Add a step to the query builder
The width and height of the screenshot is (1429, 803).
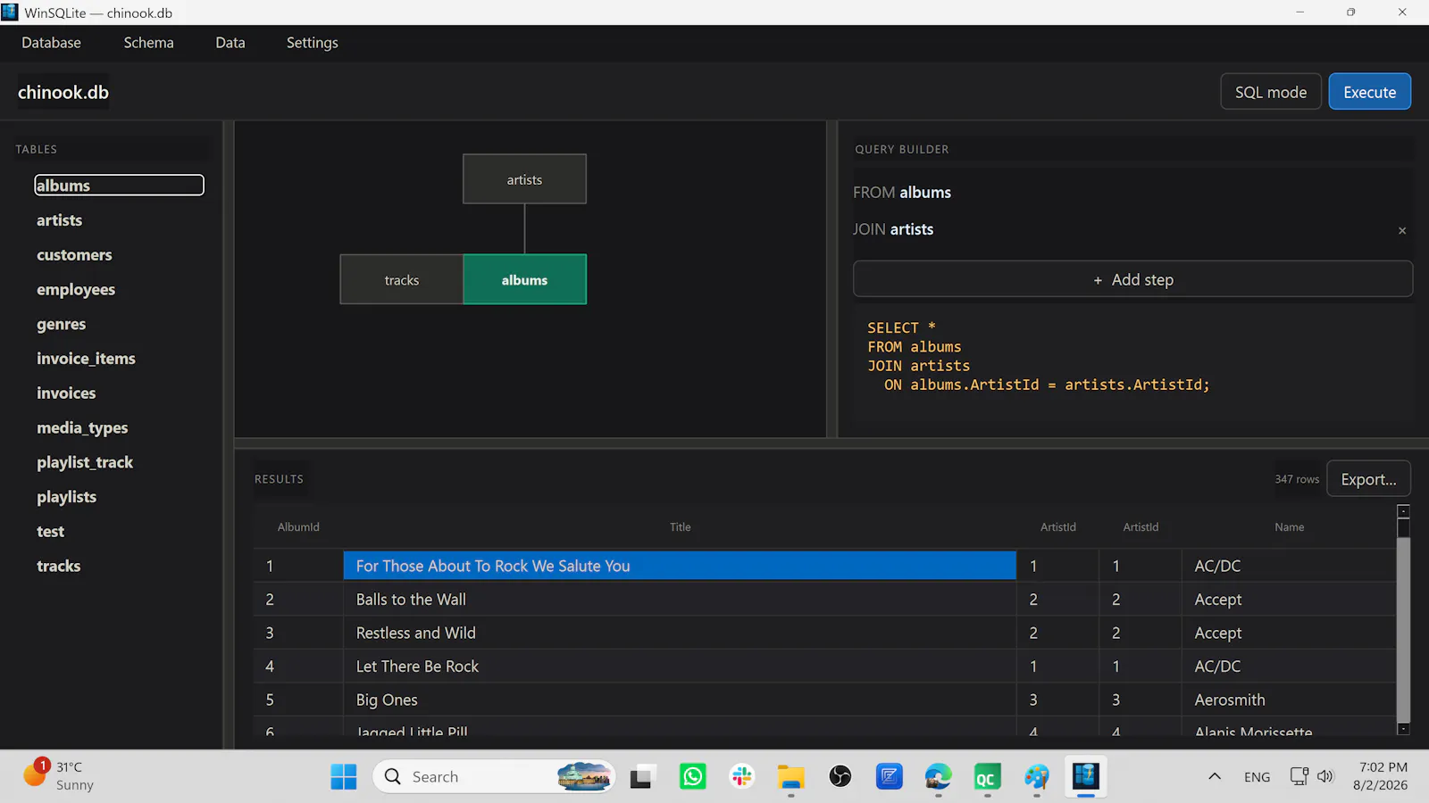pos(1132,279)
